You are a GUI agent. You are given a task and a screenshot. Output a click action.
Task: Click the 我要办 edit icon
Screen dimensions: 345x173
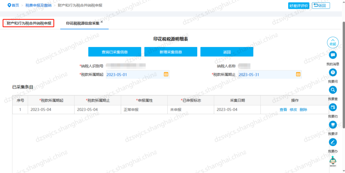tap(333, 142)
